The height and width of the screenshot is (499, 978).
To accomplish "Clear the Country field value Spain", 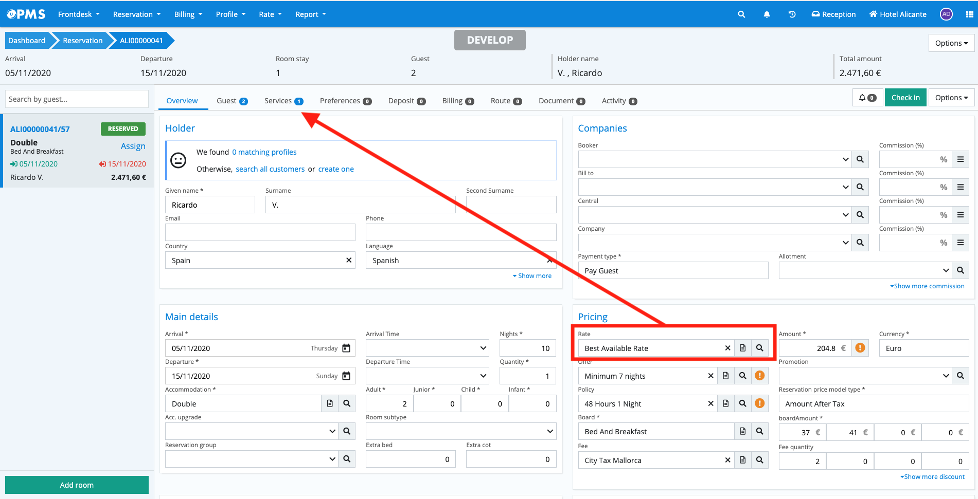I will 349,261.
